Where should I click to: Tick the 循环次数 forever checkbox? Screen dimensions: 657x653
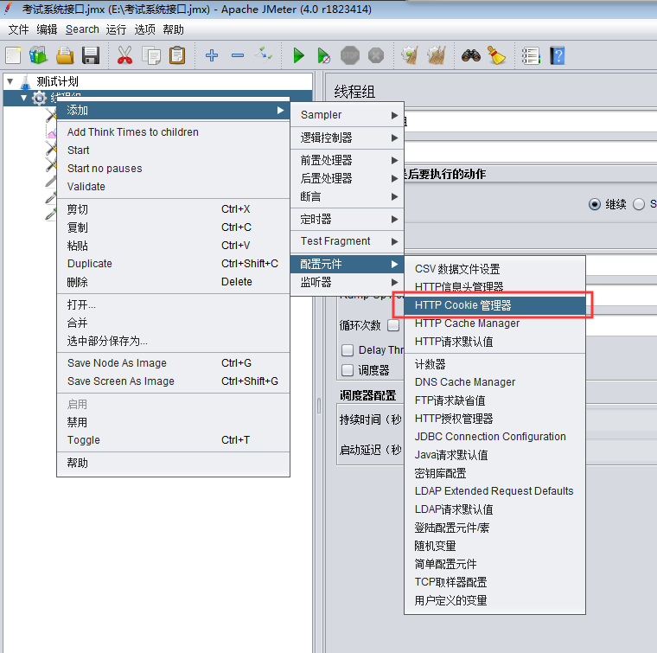click(x=393, y=325)
